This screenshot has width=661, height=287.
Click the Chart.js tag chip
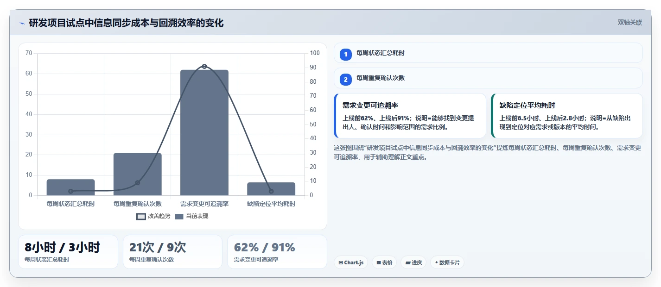coord(351,262)
